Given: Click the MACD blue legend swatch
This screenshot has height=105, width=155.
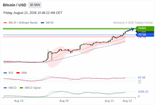Looking at the screenshot, I should point(5,88).
